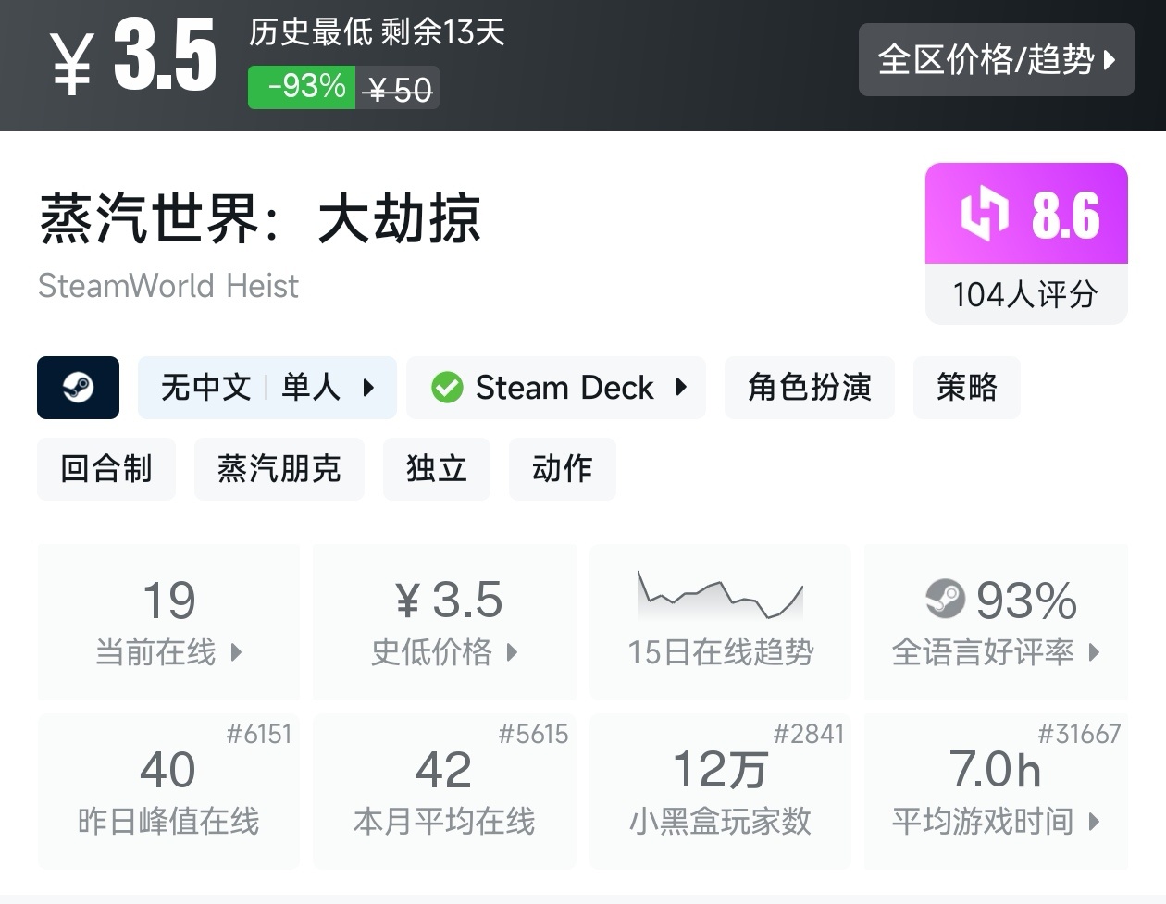Click the 19 current online value

click(168, 601)
